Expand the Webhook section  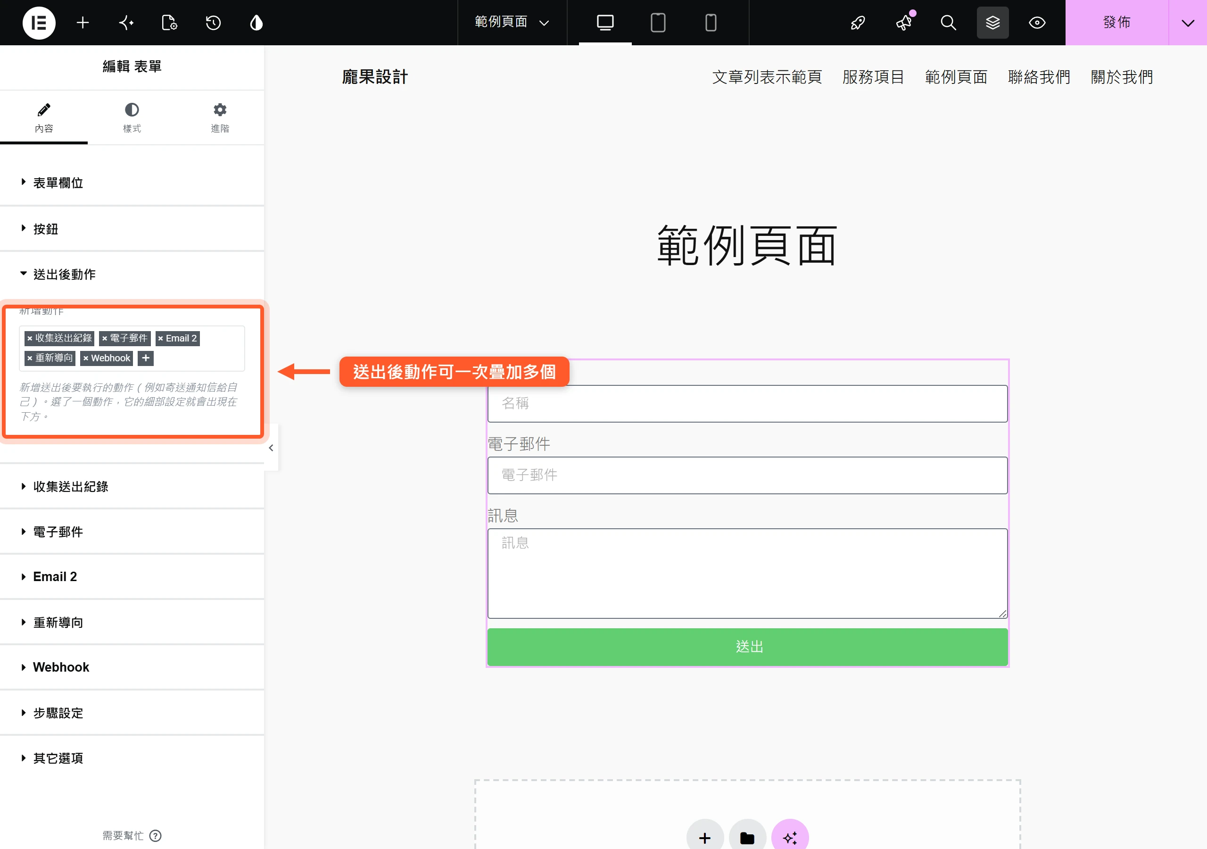tap(132, 667)
